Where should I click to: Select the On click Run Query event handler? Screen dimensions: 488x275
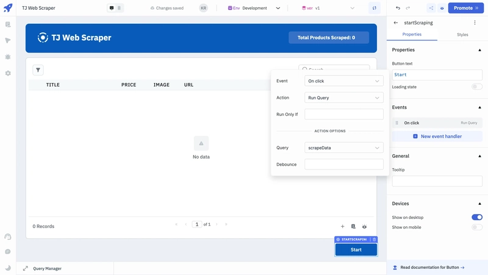437,123
